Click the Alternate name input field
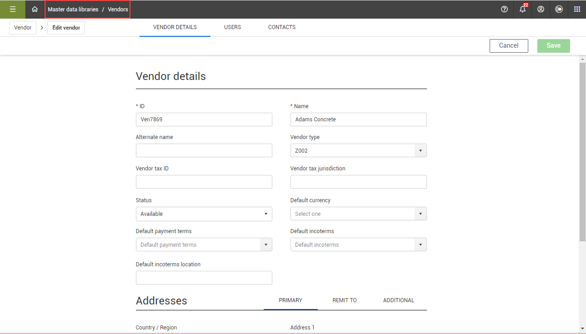Image resolution: width=586 pixels, height=334 pixels. pyautogui.click(x=204, y=150)
